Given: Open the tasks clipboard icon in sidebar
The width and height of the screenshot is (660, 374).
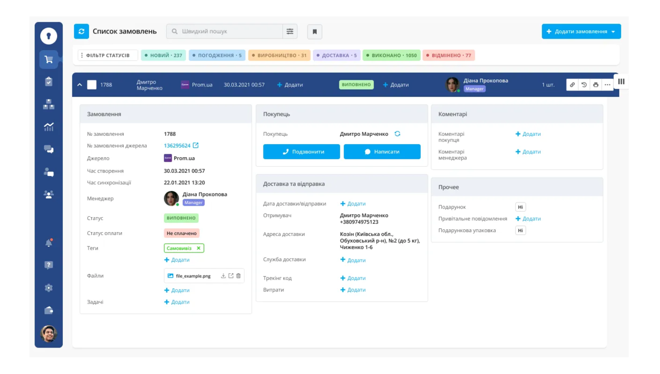Looking at the screenshot, I should (49, 81).
